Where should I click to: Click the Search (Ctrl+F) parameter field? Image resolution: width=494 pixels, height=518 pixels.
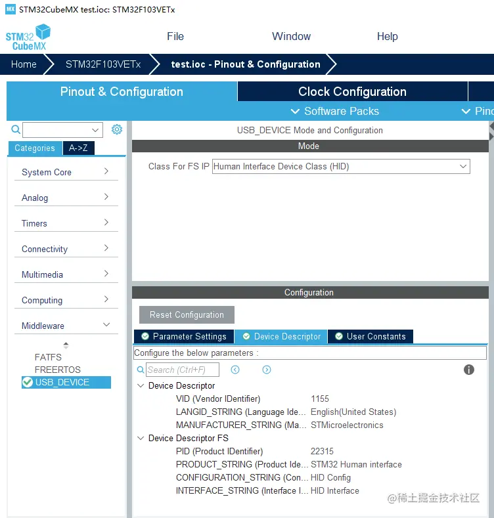(x=183, y=370)
